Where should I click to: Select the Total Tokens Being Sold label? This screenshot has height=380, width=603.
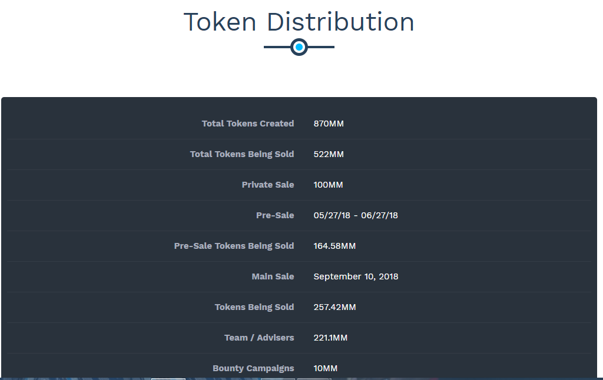tap(242, 154)
